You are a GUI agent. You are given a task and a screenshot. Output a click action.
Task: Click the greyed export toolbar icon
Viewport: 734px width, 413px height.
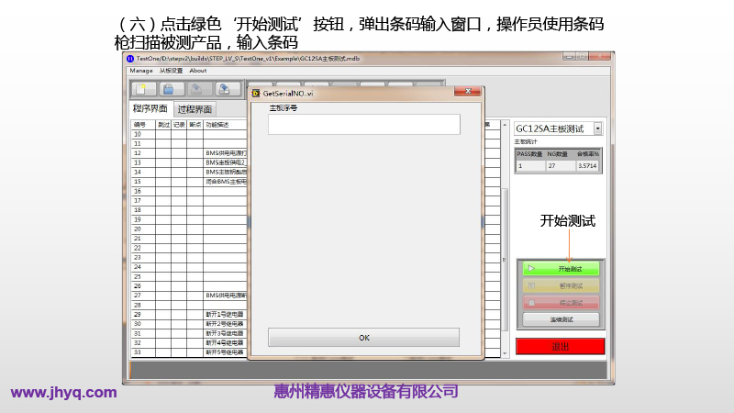click(x=198, y=89)
